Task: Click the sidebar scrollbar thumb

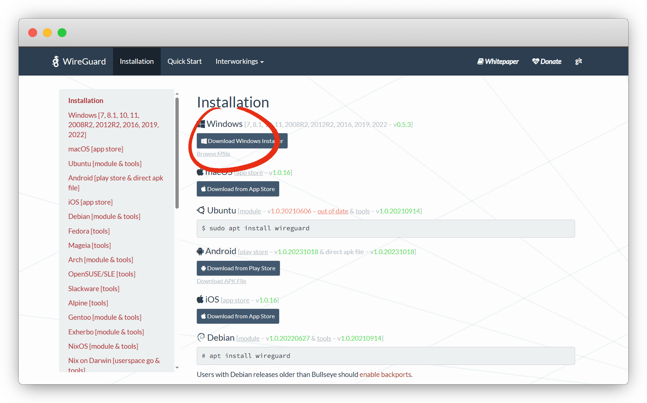Action: (177, 152)
